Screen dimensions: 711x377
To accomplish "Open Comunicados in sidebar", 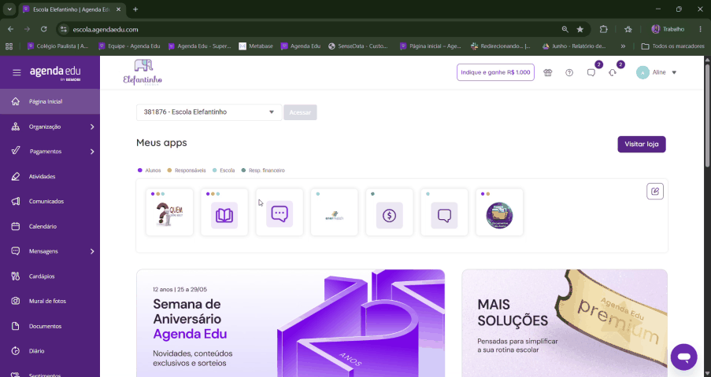I will [50, 201].
